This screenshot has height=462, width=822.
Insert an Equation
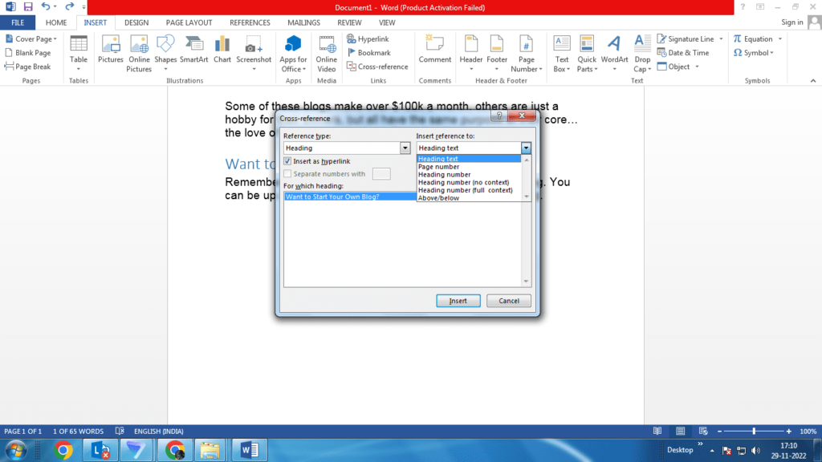[x=755, y=38]
